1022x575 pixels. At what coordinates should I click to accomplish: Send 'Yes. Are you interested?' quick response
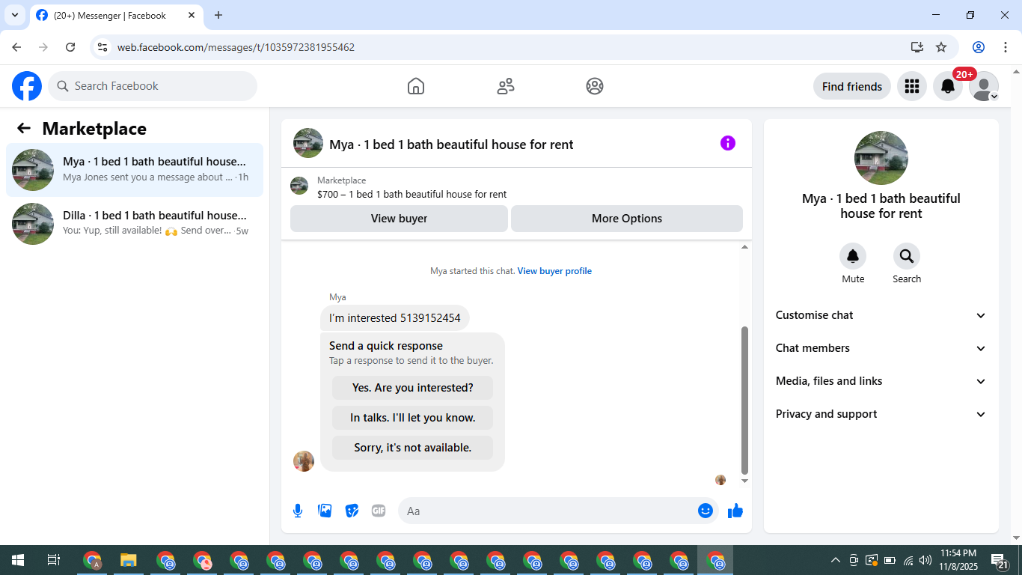pyautogui.click(x=413, y=388)
